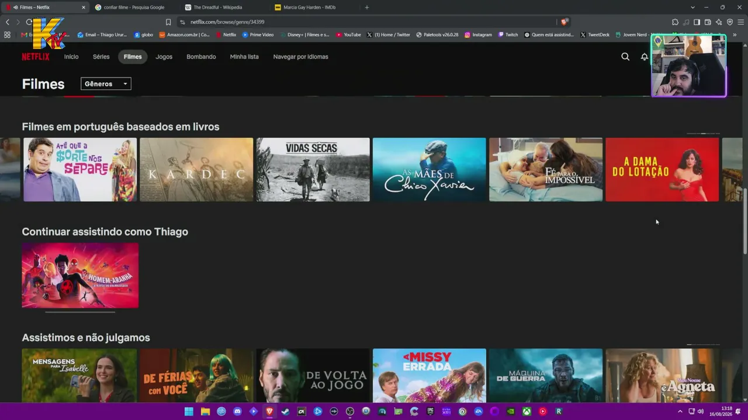Image resolution: width=748 pixels, height=420 pixels.
Task: Click the Brave browser taskbar icon
Action: pyautogui.click(x=269, y=411)
